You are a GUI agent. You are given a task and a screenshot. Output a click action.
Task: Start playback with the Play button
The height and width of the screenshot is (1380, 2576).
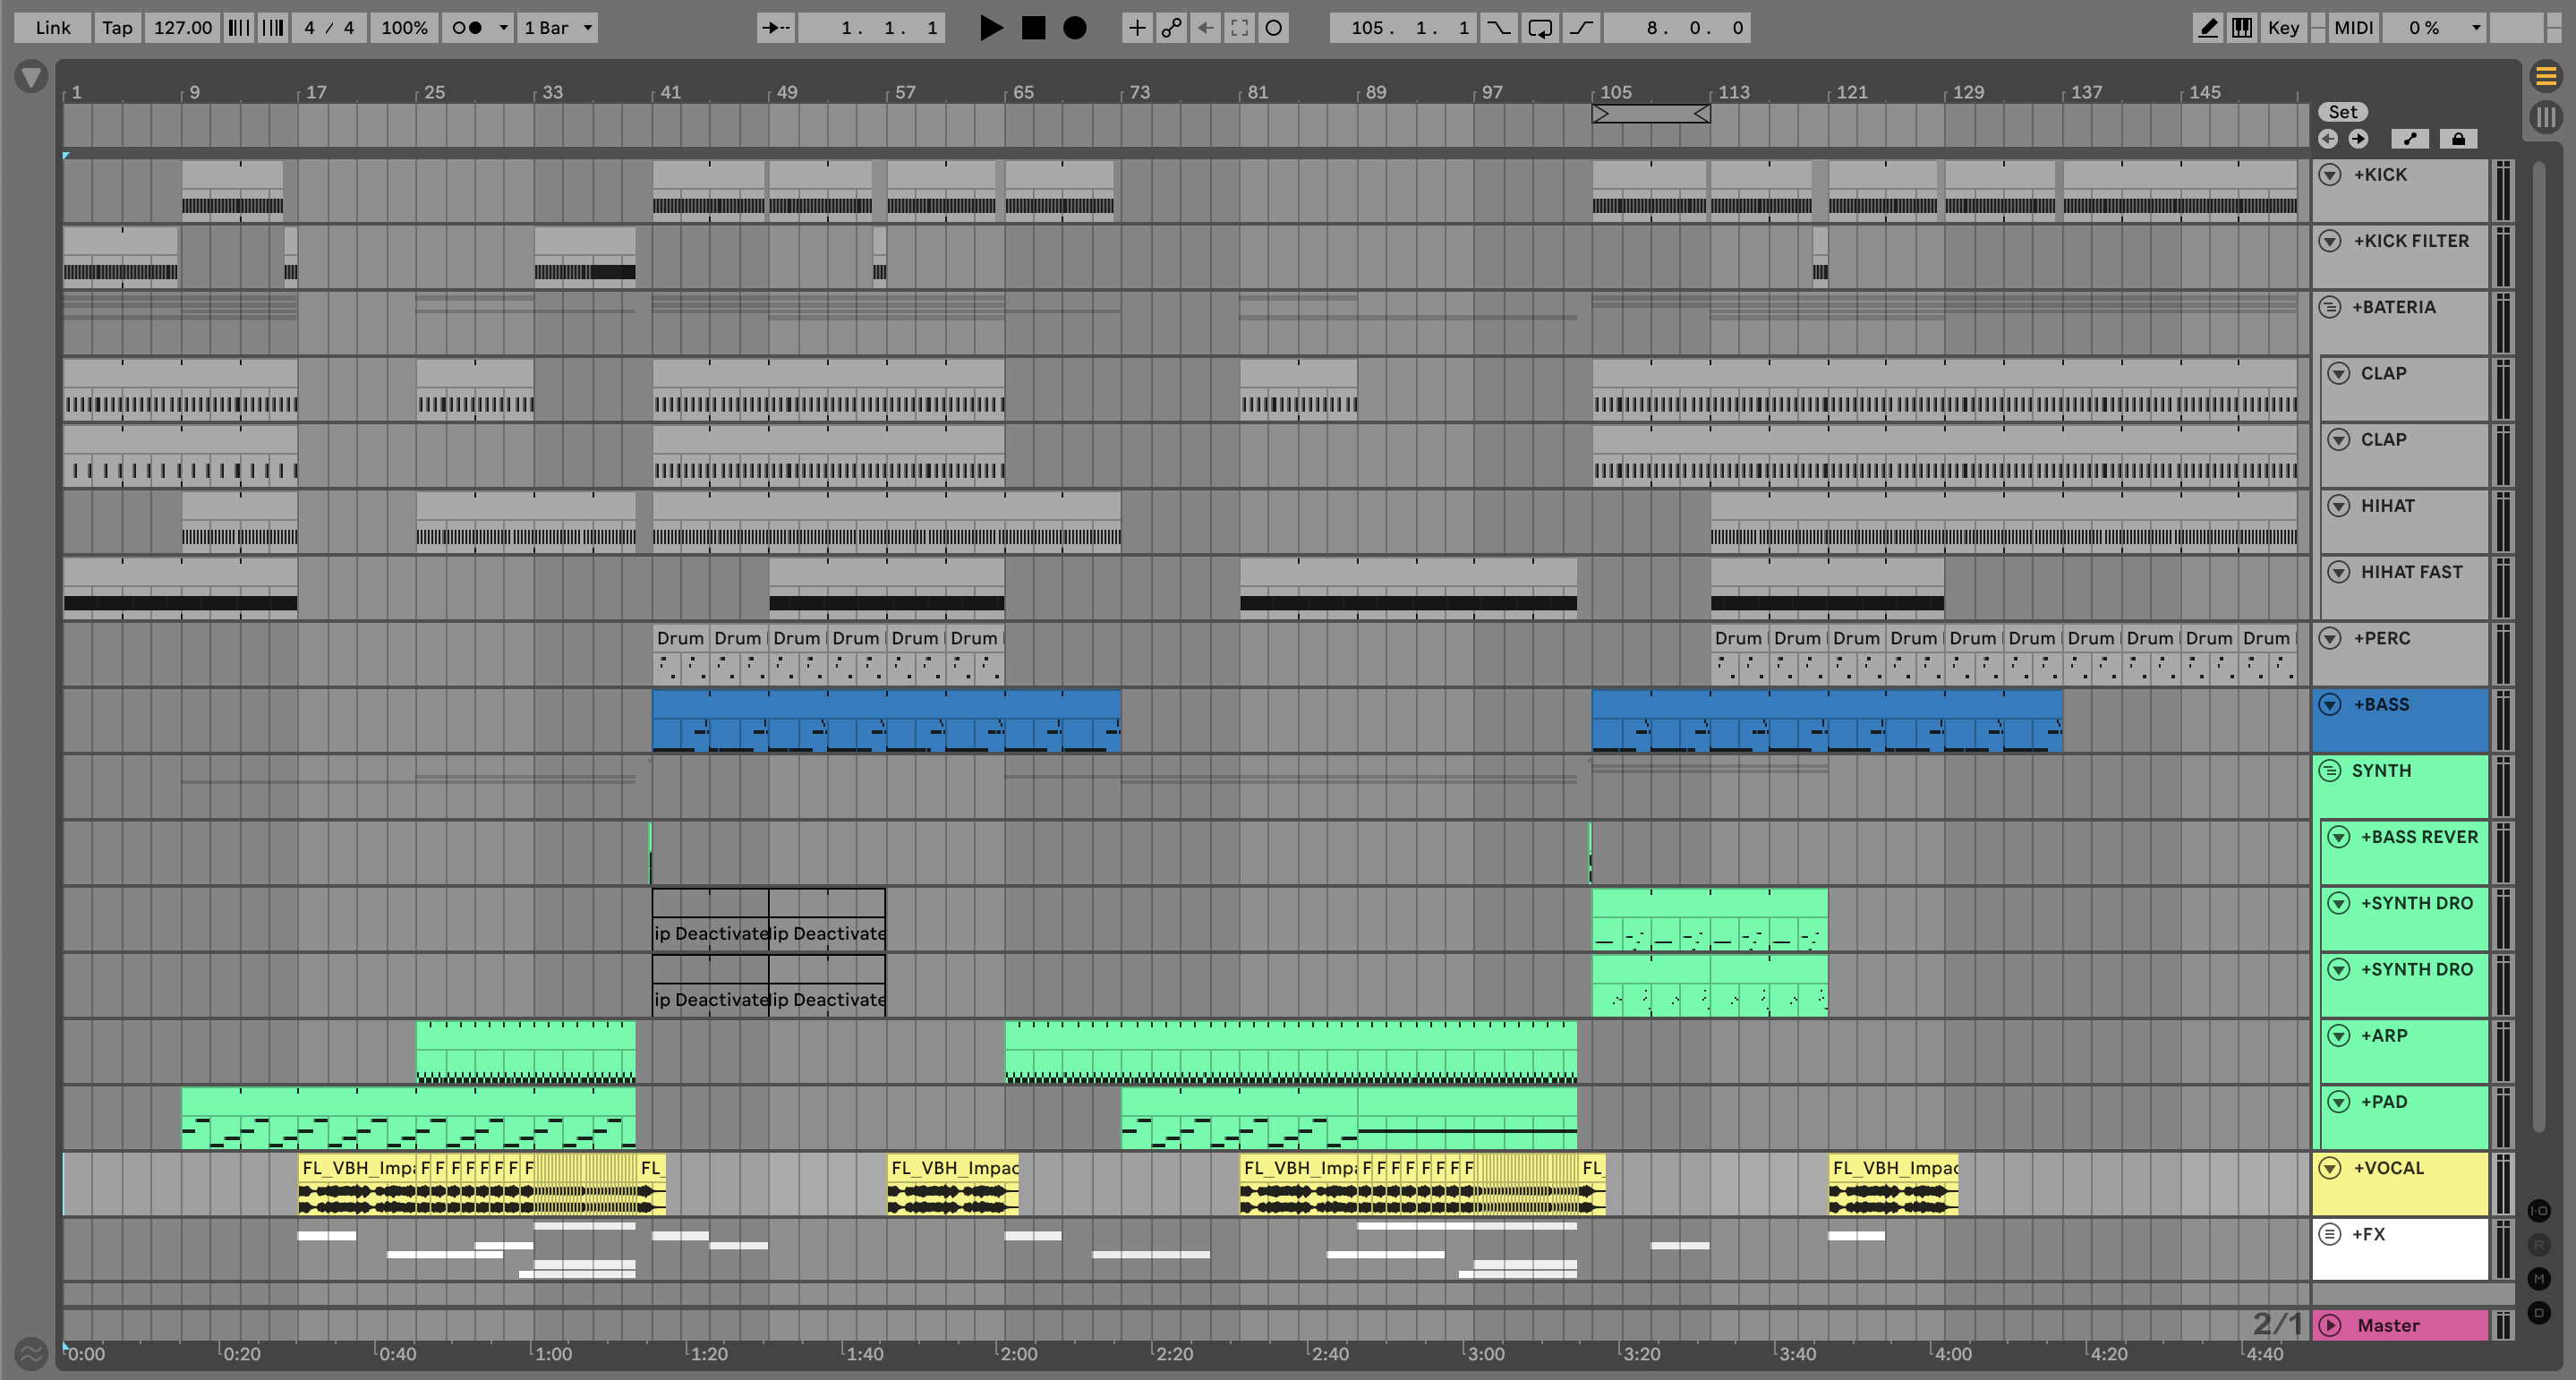[990, 28]
